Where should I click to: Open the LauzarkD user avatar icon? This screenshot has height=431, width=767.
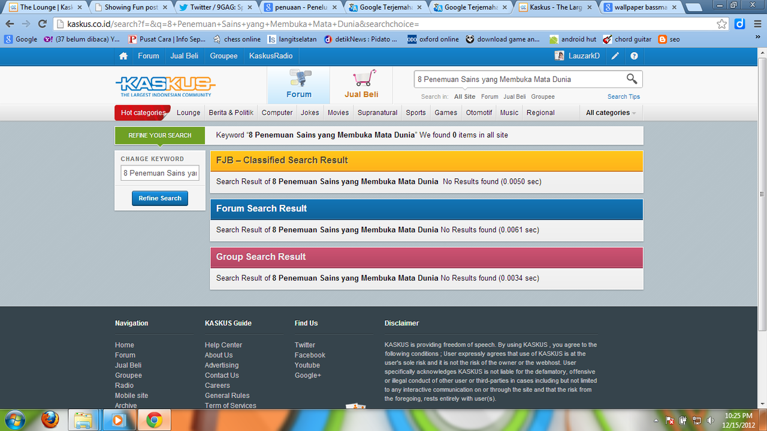click(x=559, y=56)
